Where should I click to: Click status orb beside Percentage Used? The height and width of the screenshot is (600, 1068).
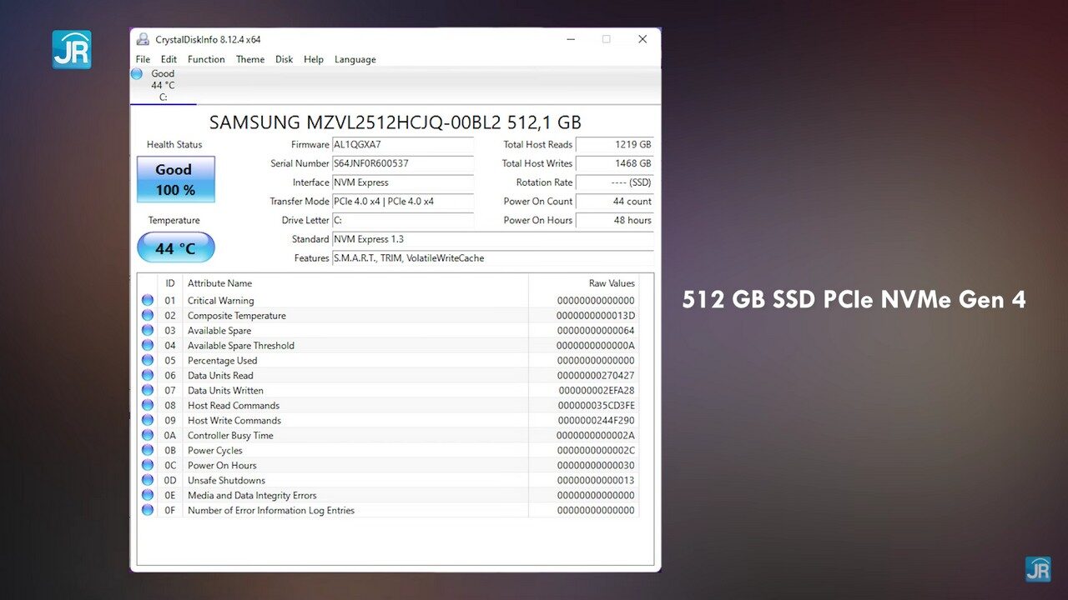148,360
